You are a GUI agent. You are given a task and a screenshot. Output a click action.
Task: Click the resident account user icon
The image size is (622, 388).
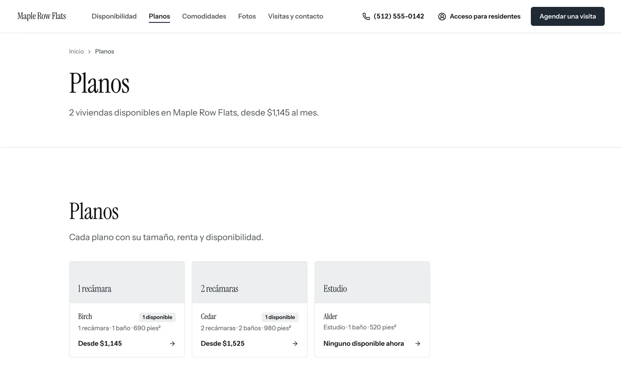tap(442, 16)
